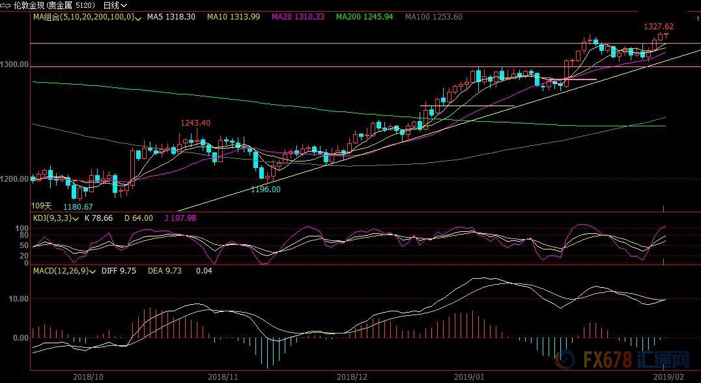Screen dimensions: 701x383
Task: Click the 2018/12 date on time axis
Action: (x=352, y=376)
